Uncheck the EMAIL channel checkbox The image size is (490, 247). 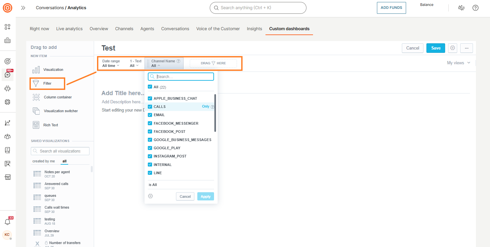point(150,114)
